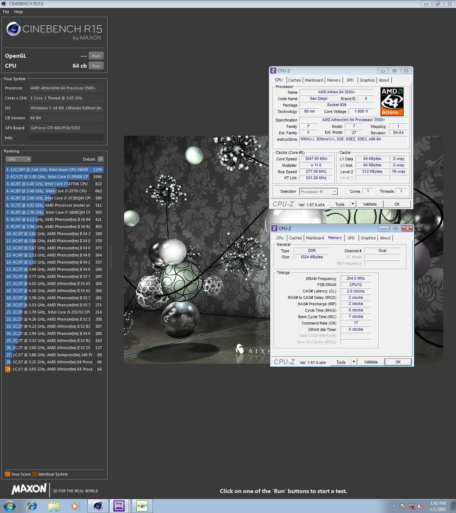The height and width of the screenshot is (513, 456).
Task: Click Tools button in the Memory CPU-Z window
Action: point(341,362)
